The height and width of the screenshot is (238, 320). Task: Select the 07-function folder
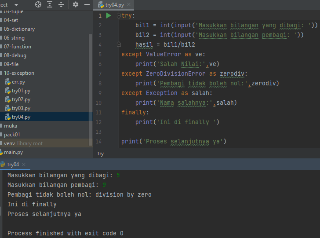tap(18, 47)
